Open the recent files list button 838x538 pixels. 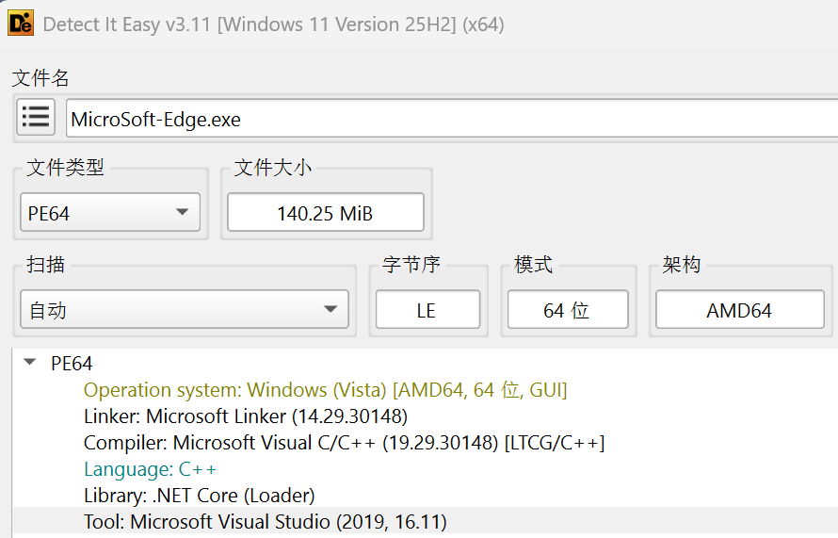click(x=36, y=118)
